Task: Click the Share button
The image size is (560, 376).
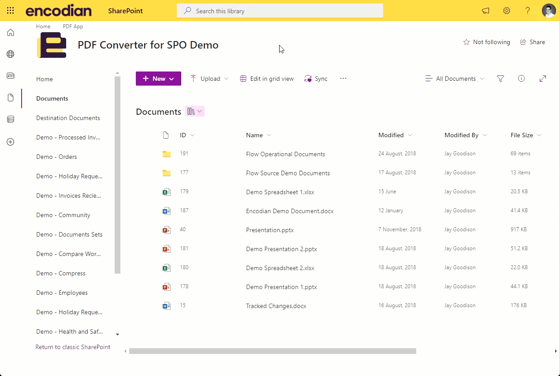Action: tap(533, 42)
